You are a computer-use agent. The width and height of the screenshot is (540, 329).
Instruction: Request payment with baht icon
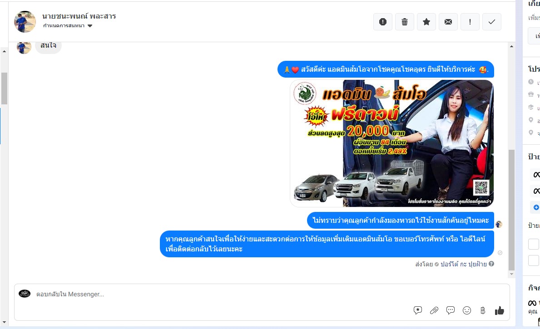483,310
